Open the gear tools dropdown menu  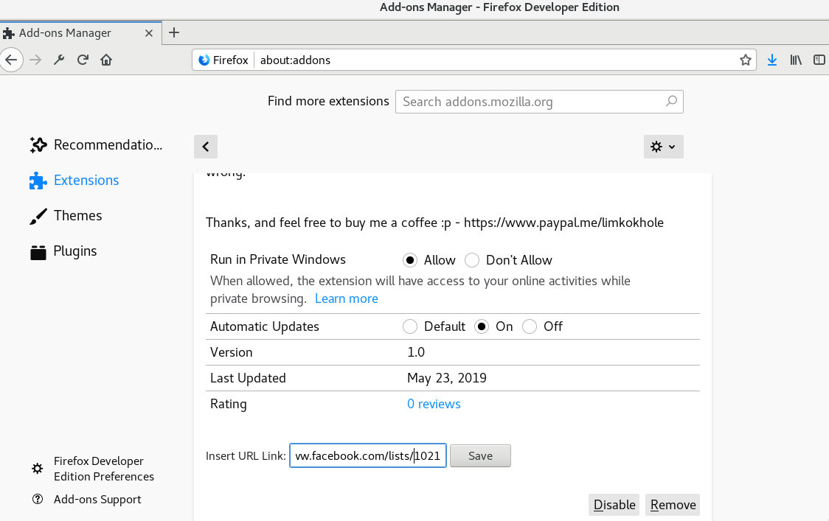(x=662, y=146)
